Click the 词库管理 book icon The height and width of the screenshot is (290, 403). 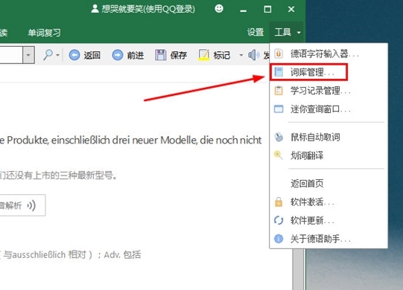click(279, 72)
